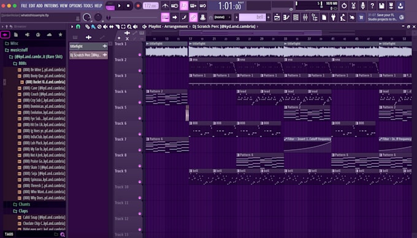Open the ADD menu
This screenshot has width=417, height=238.
coord(39,6)
